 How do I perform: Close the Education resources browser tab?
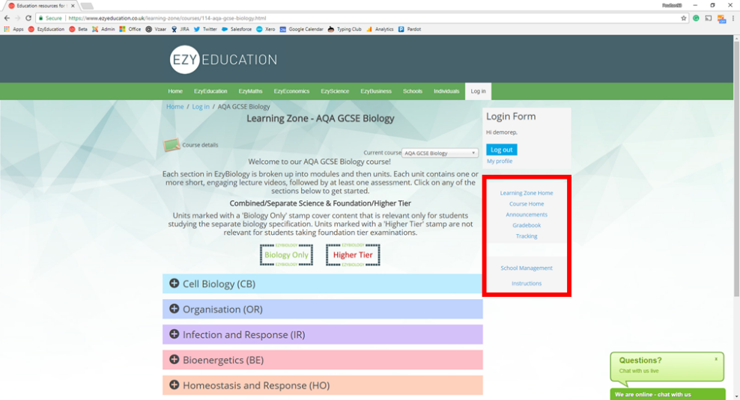click(73, 6)
